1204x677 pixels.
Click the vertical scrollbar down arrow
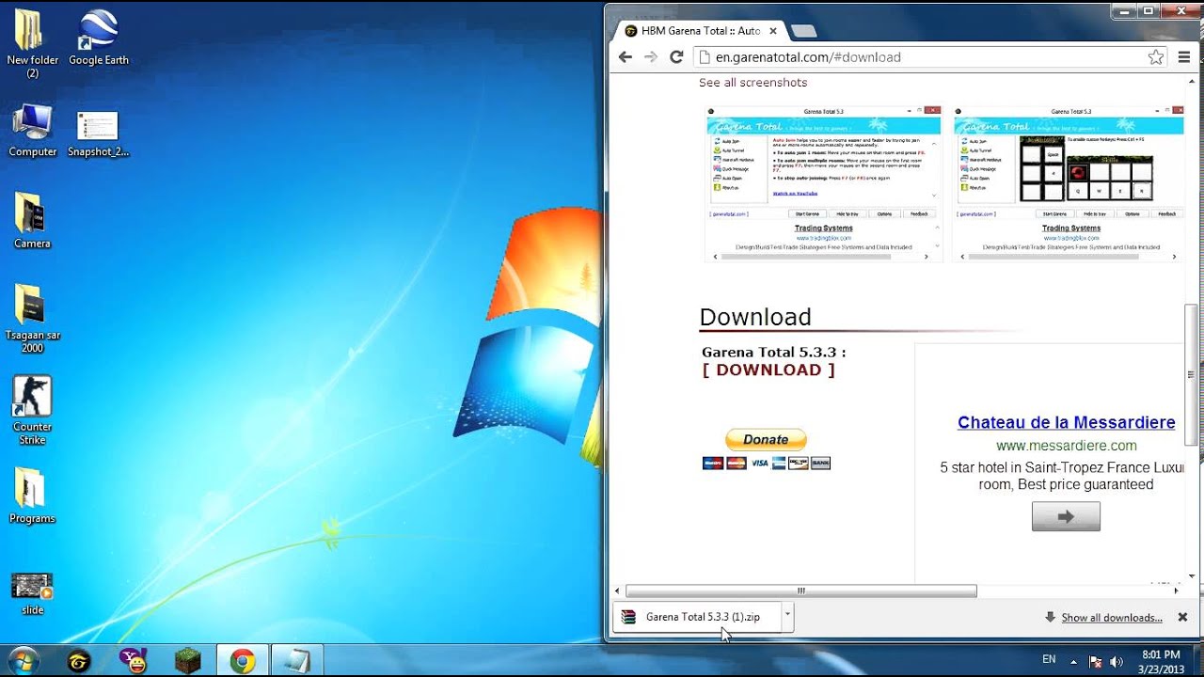click(1192, 575)
